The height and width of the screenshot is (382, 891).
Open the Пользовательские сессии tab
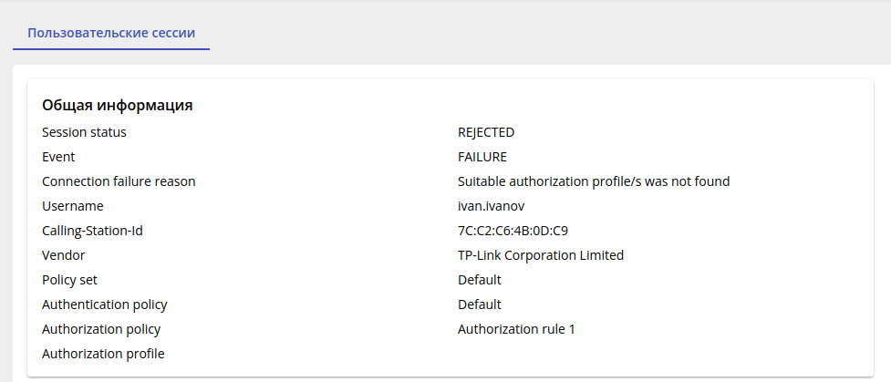click(x=111, y=33)
